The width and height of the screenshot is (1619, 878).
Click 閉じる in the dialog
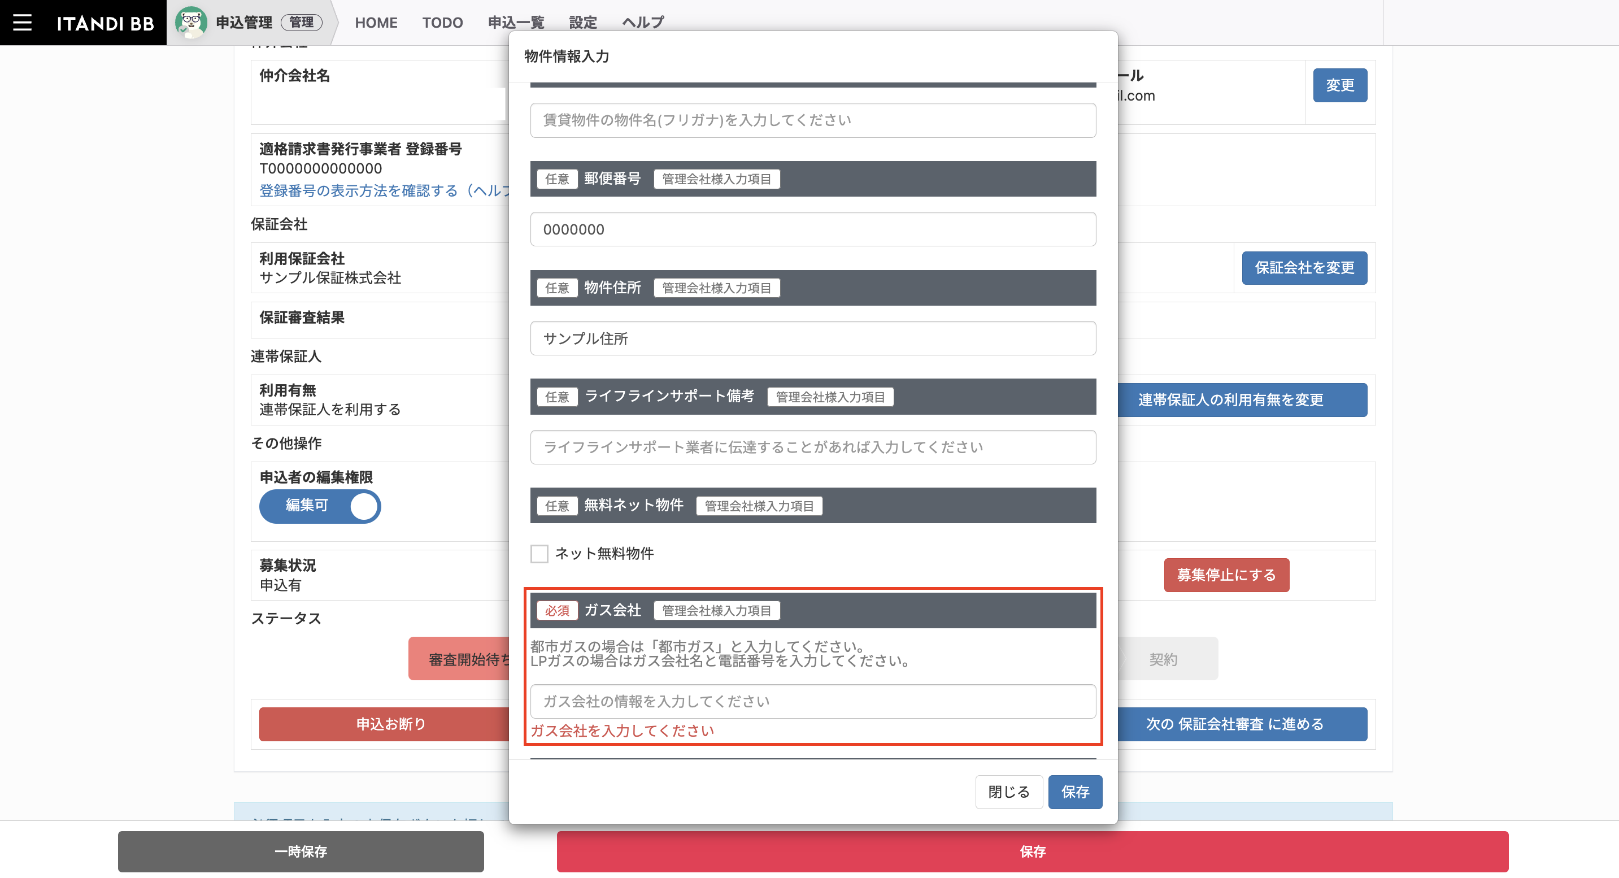pyautogui.click(x=1009, y=792)
